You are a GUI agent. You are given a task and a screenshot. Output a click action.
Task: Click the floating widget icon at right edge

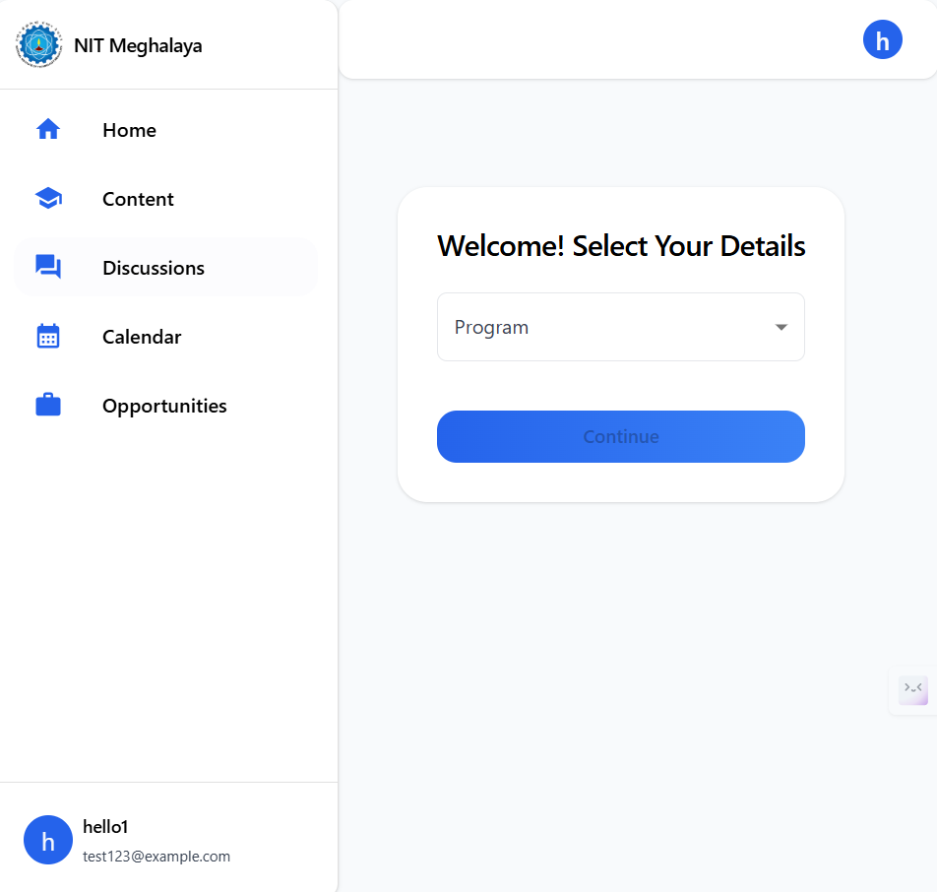click(x=913, y=689)
